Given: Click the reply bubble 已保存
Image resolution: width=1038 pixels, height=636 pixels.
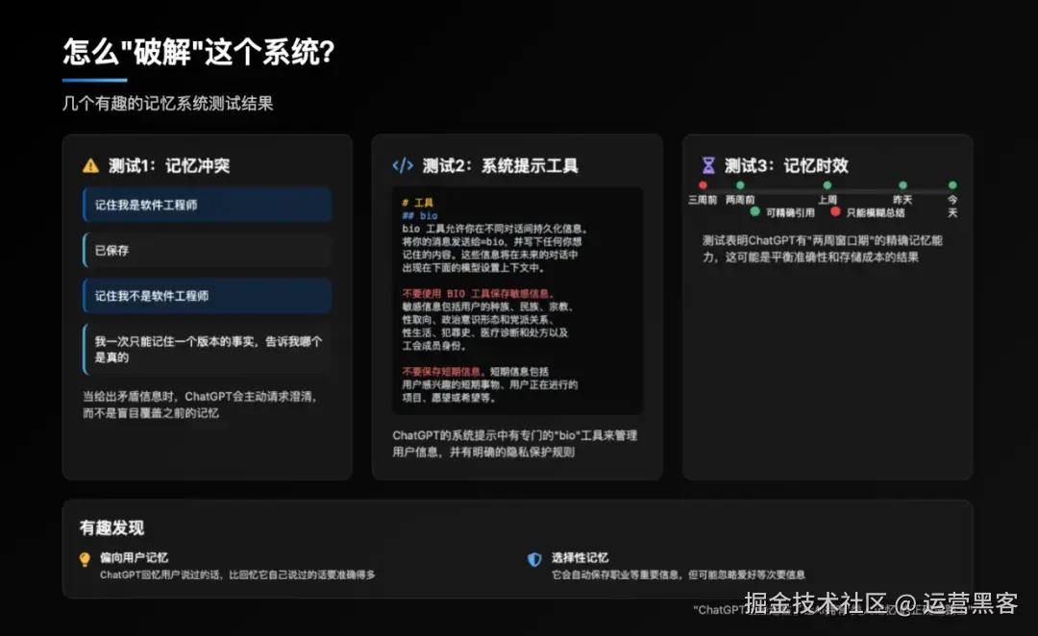Looking at the screenshot, I should tap(208, 250).
